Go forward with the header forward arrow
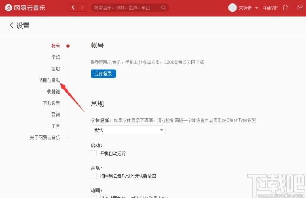The image size is (306, 198). tap(82, 8)
